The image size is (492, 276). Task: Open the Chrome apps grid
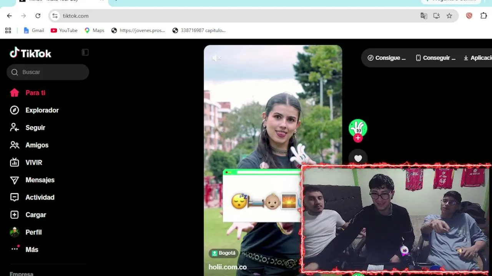[x=8, y=30]
